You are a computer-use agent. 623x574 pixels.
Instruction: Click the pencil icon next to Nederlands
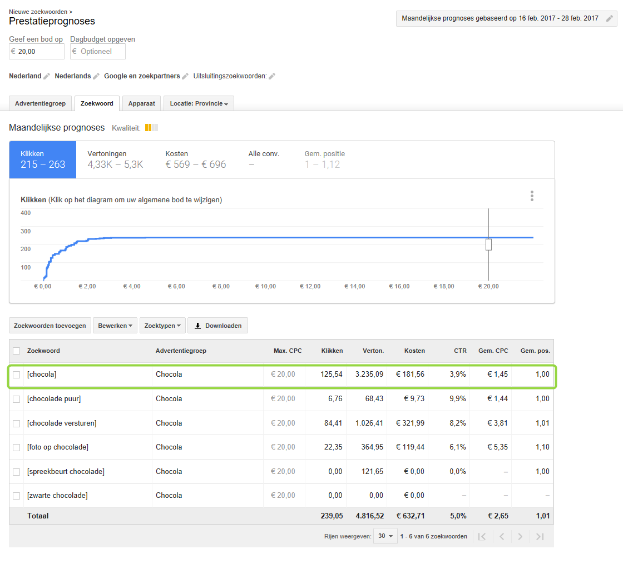[96, 76]
